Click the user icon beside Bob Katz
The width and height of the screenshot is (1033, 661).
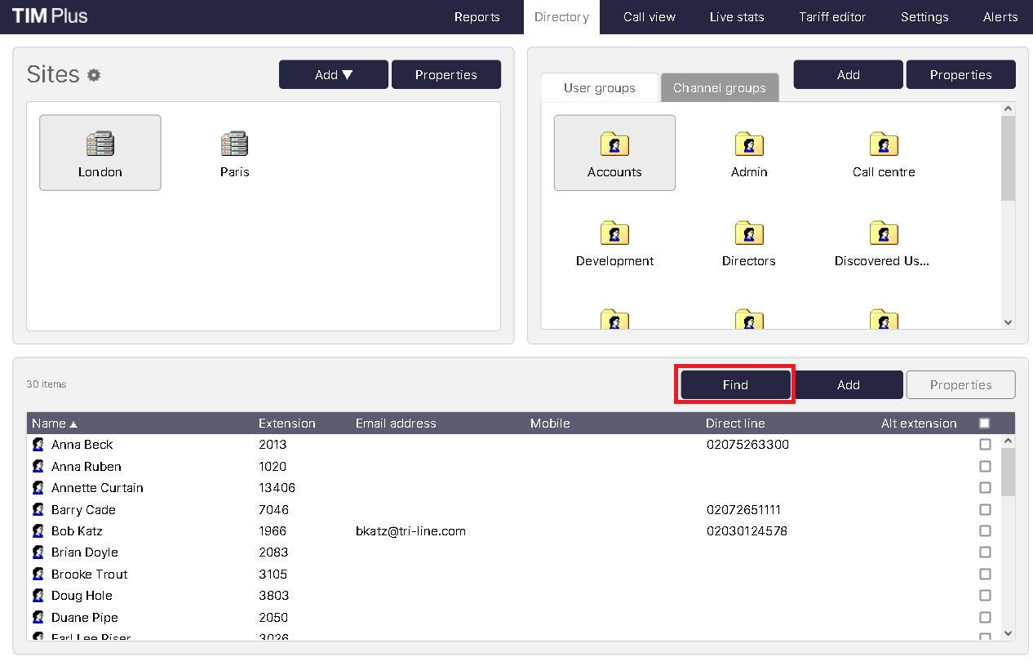38,531
